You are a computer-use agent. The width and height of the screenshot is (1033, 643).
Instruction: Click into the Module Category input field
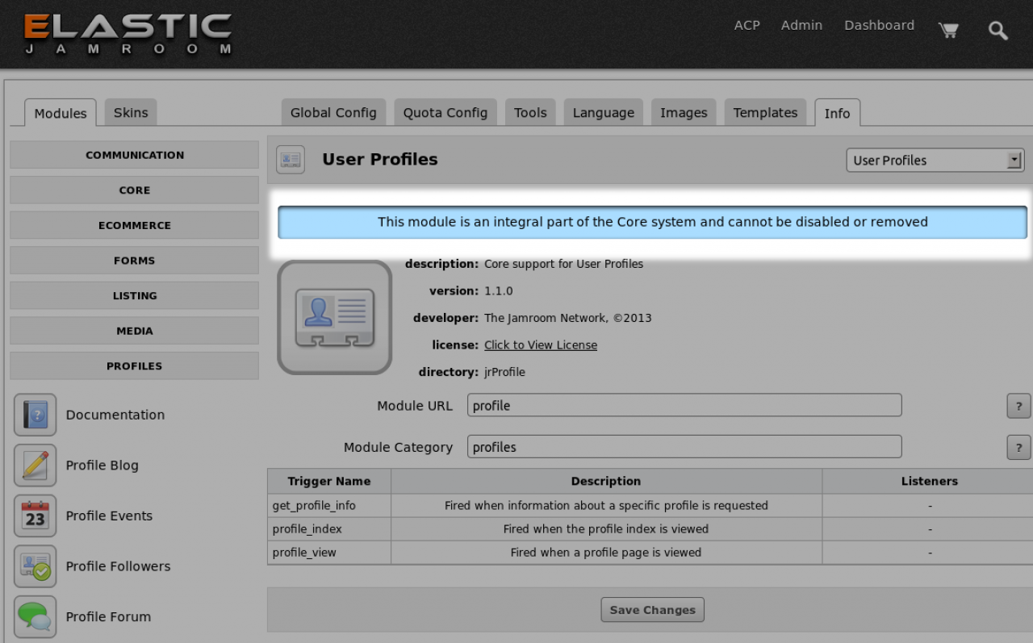684,447
